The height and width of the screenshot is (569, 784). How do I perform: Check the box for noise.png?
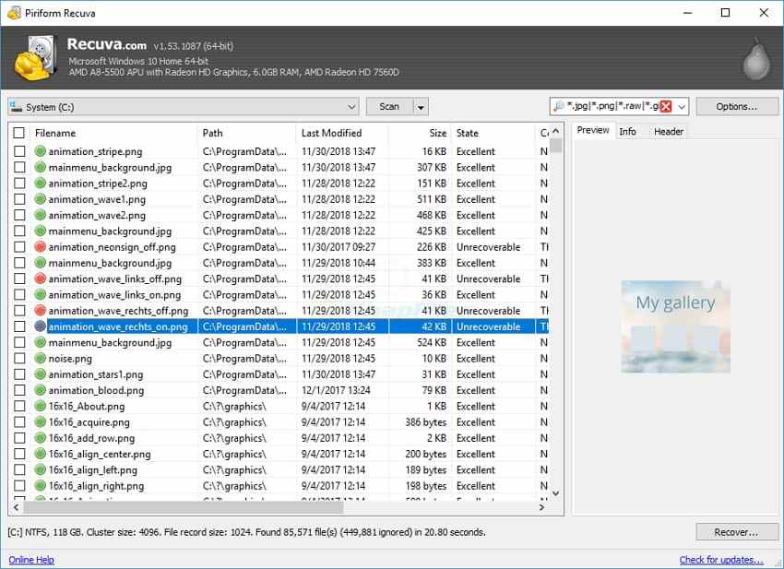[19, 358]
